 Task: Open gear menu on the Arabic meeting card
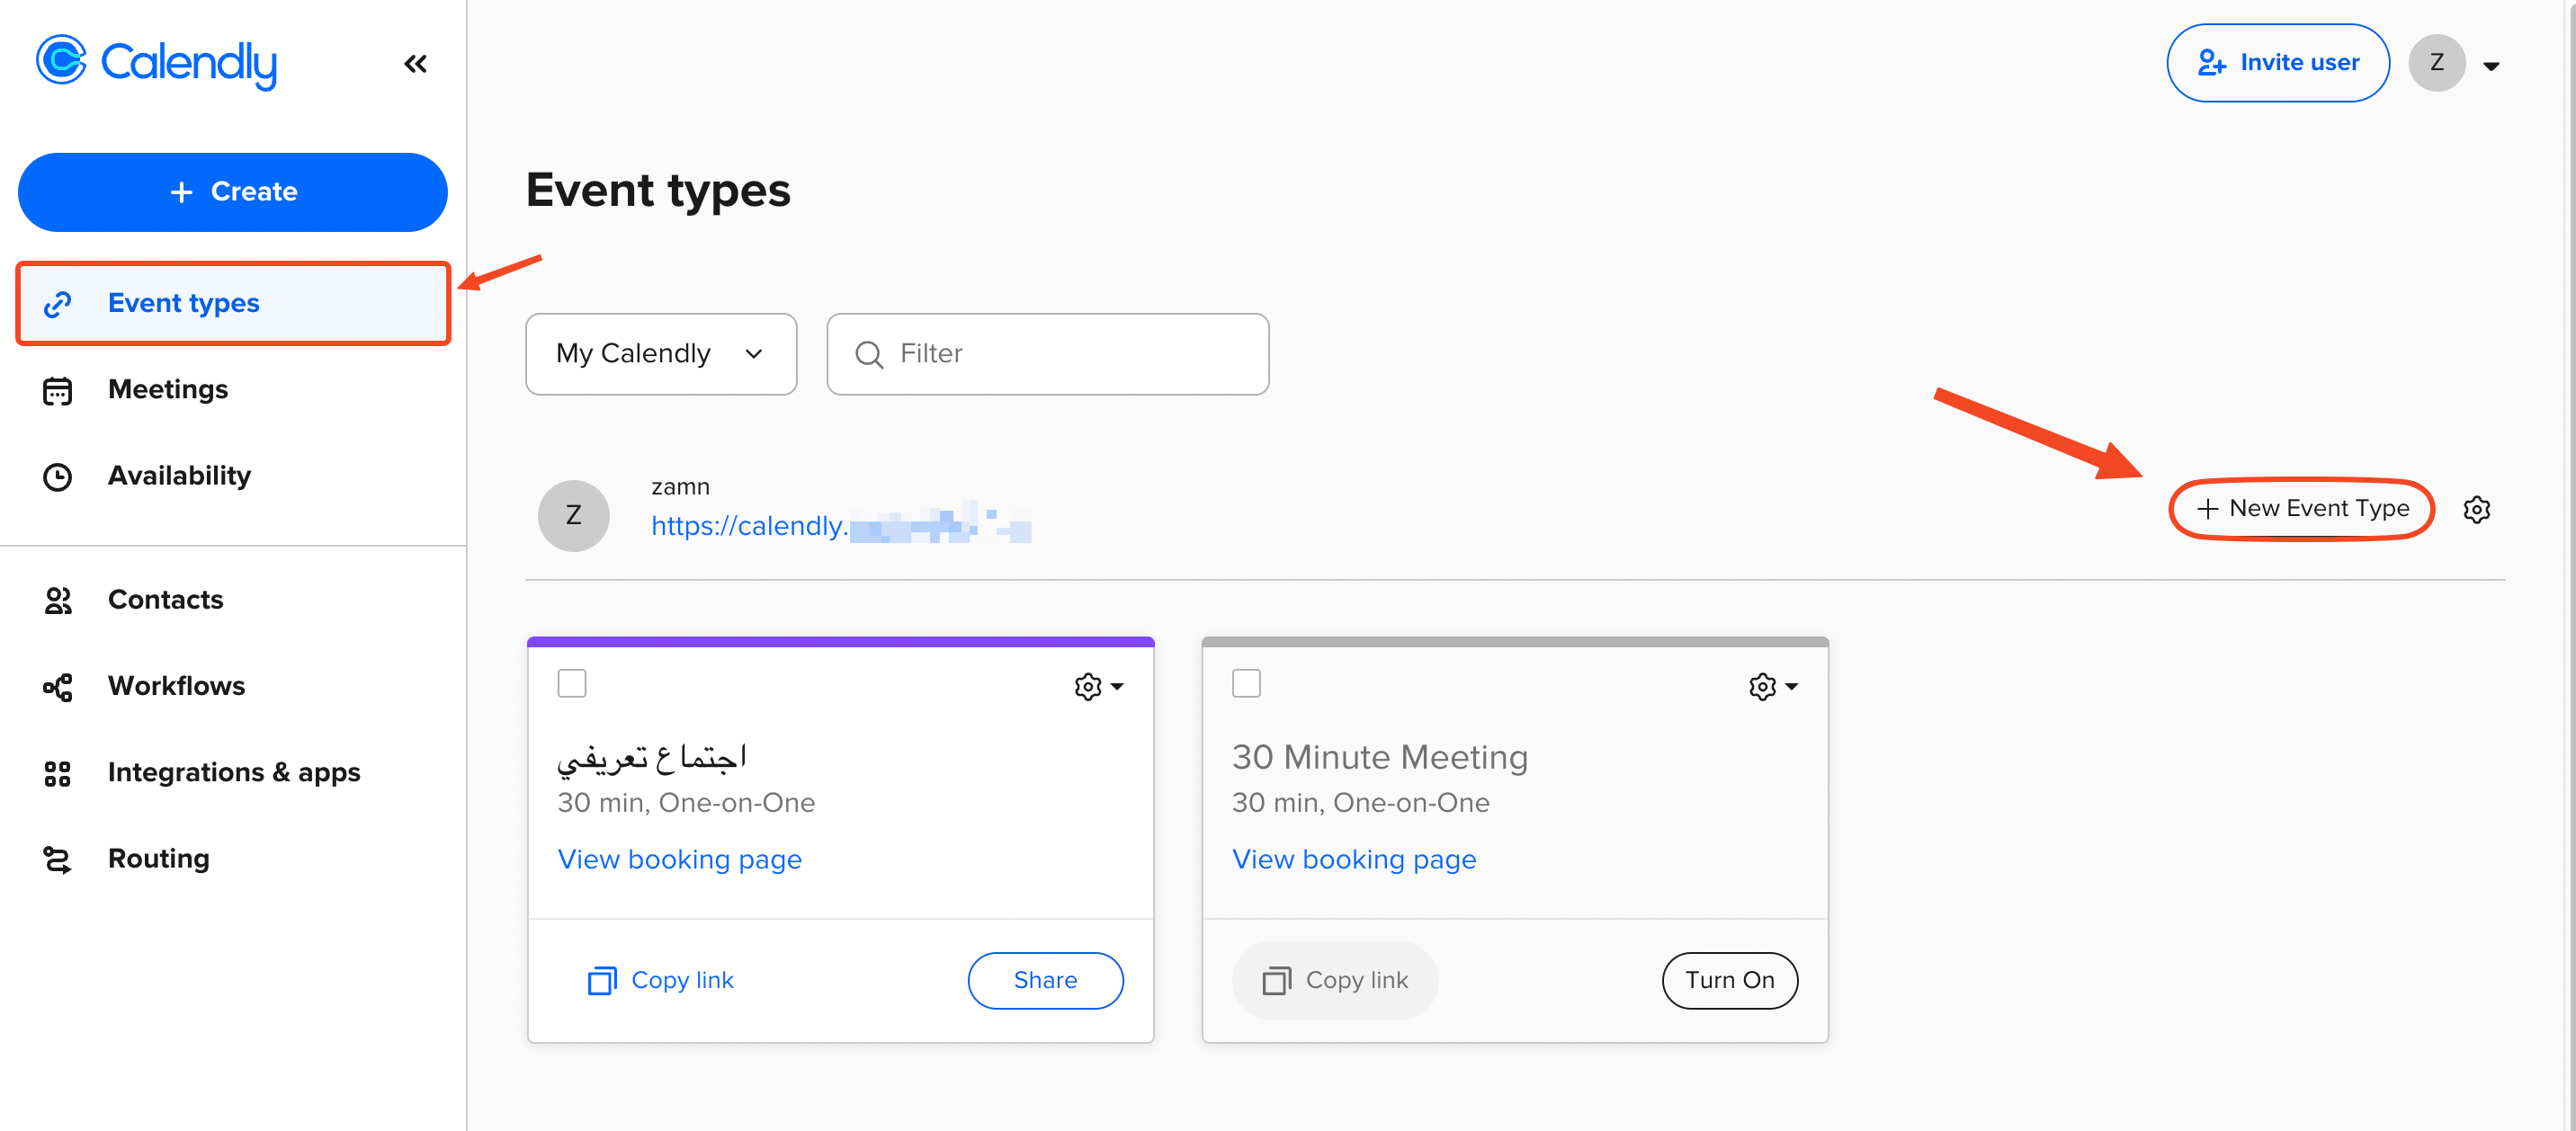[1099, 687]
